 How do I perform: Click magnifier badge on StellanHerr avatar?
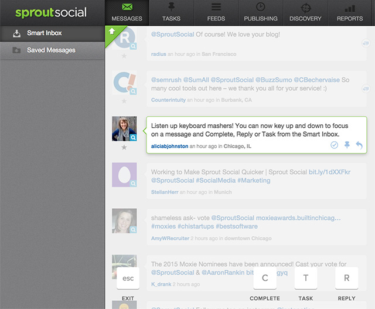(x=133, y=184)
